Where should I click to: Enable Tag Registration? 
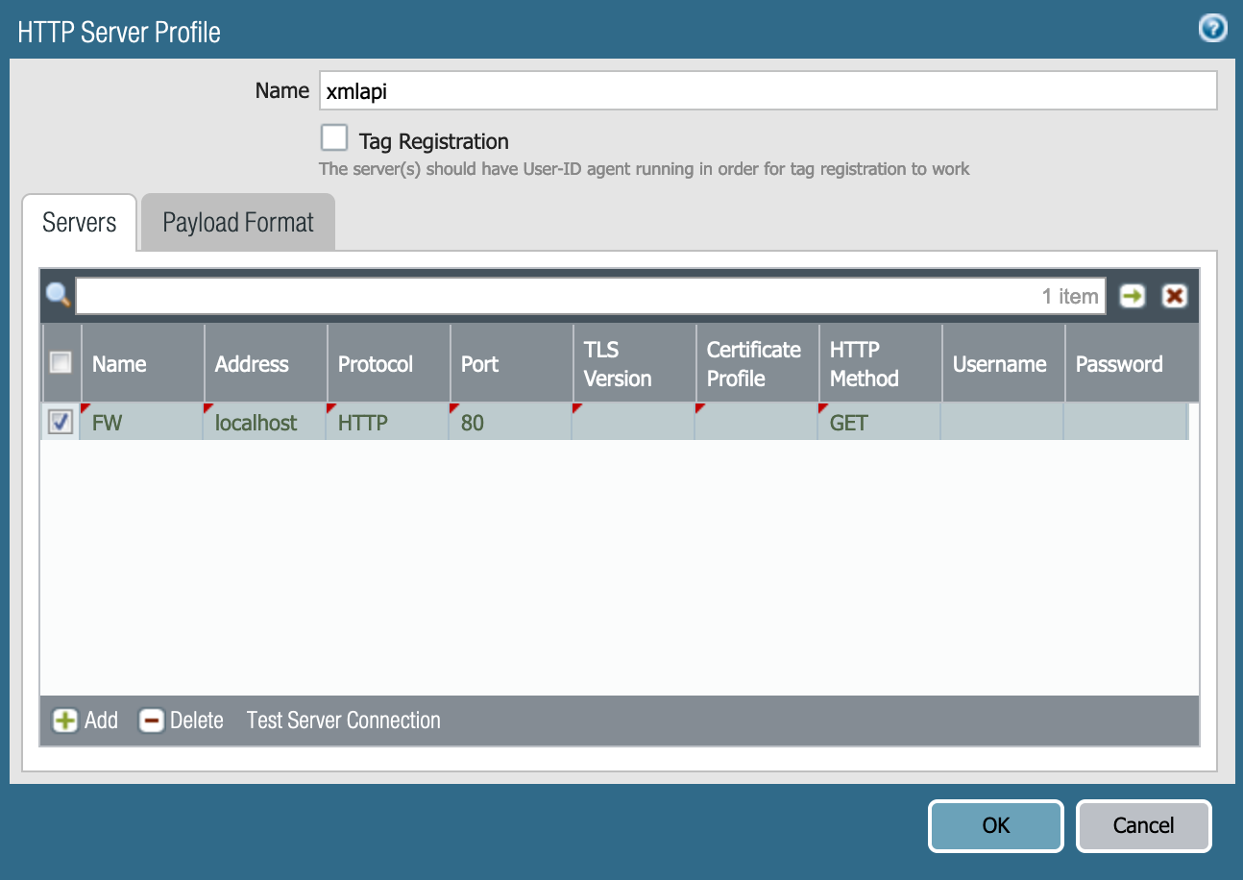coord(333,137)
